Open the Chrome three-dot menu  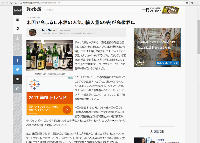(196, 2)
